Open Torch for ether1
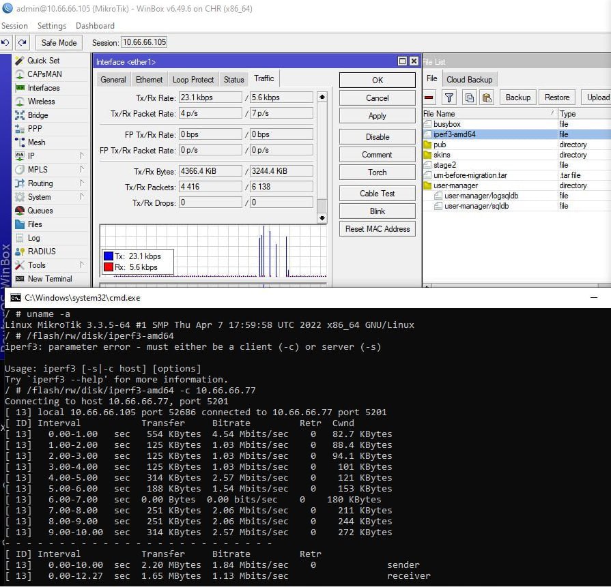This screenshot has width=611, height=587. coord(378,172)
